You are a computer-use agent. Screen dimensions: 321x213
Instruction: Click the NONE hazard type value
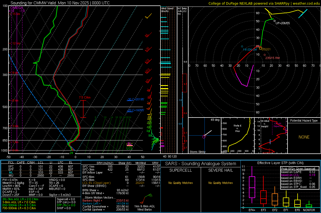(304, 137)
